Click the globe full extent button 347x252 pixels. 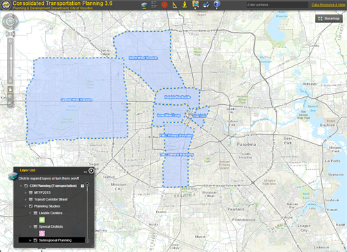pos(10,22)
